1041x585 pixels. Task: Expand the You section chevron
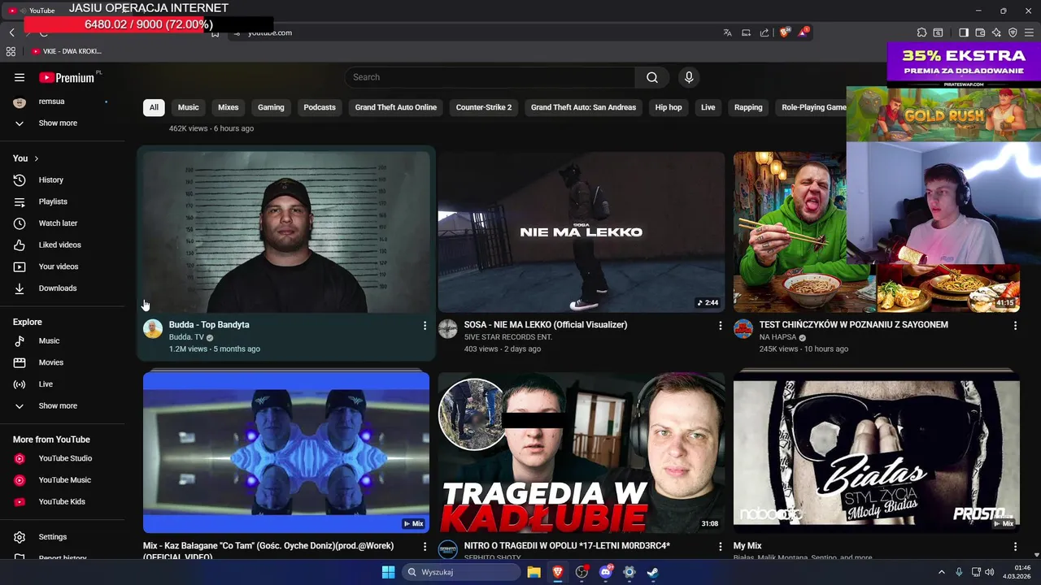click(36, 158)
